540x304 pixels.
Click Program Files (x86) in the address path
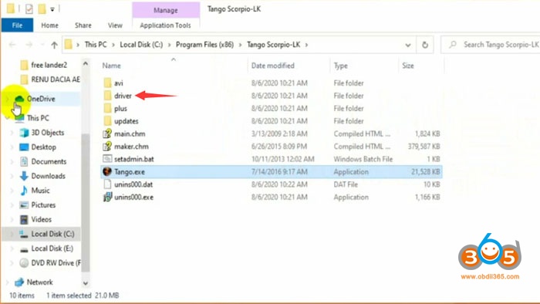tap(204, 45)
